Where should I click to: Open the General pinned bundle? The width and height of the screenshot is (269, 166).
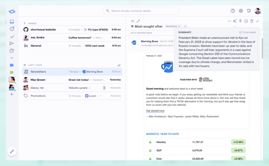point(72,45)
